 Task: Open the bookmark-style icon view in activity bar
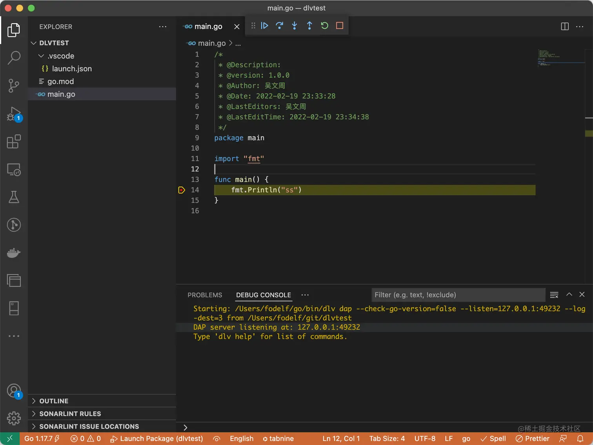point(14,308)
